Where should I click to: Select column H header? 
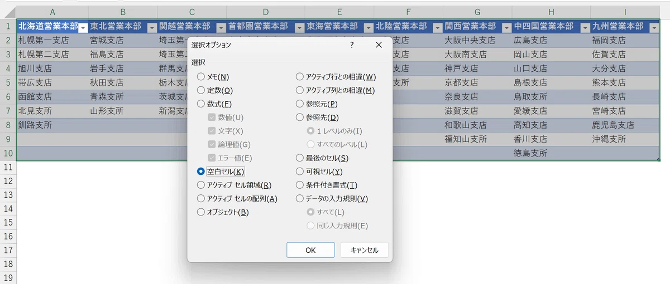pyautogui.click(x=551, y=12)
